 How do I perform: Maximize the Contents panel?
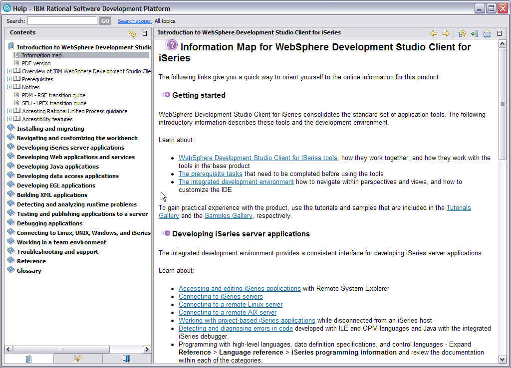(145, 33)
